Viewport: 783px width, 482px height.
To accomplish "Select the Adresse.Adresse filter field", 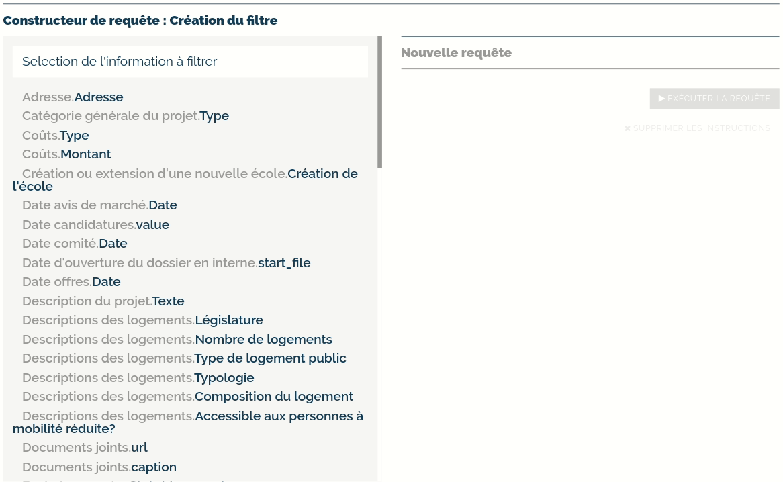I will (73, 97).
